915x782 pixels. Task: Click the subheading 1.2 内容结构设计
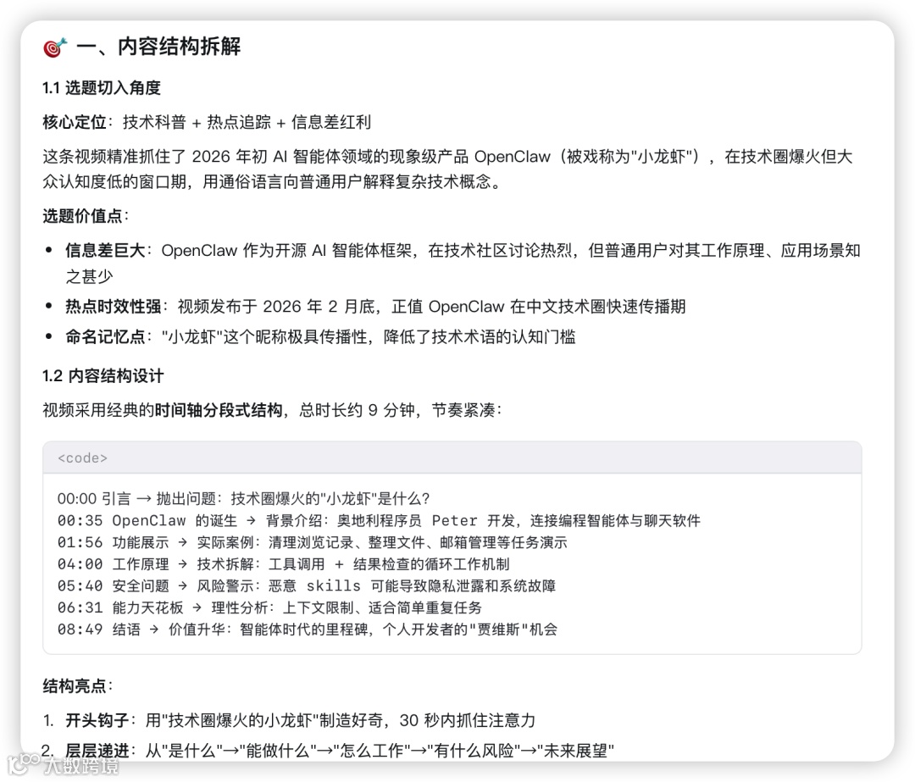[x=103, y=376]
